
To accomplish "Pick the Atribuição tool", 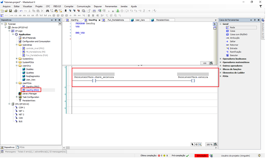I will pyautogui.click(x=234, y=38).
